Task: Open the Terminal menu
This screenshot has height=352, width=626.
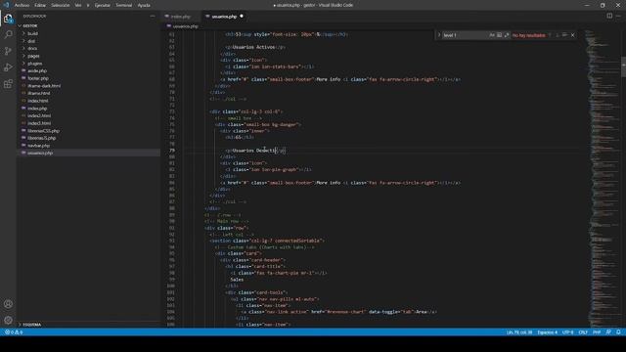Action: tap(124, 5)
